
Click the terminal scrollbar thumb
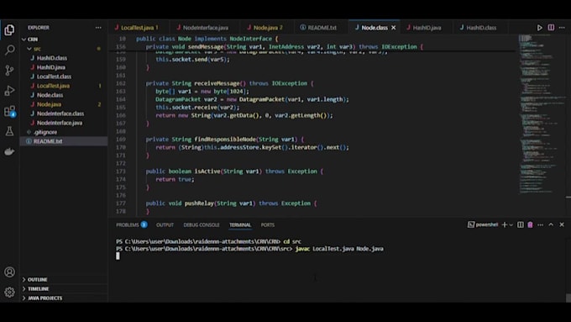(568, 298)
